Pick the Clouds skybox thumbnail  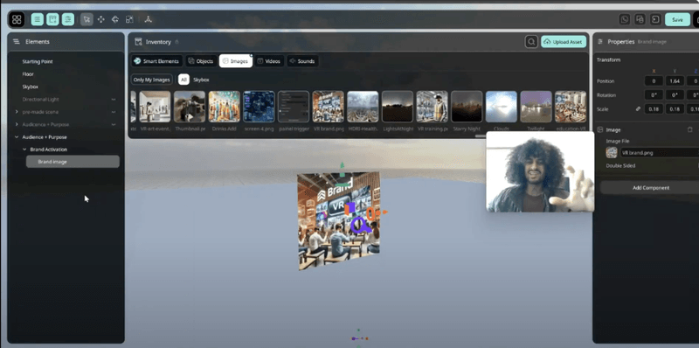(501, 107)
